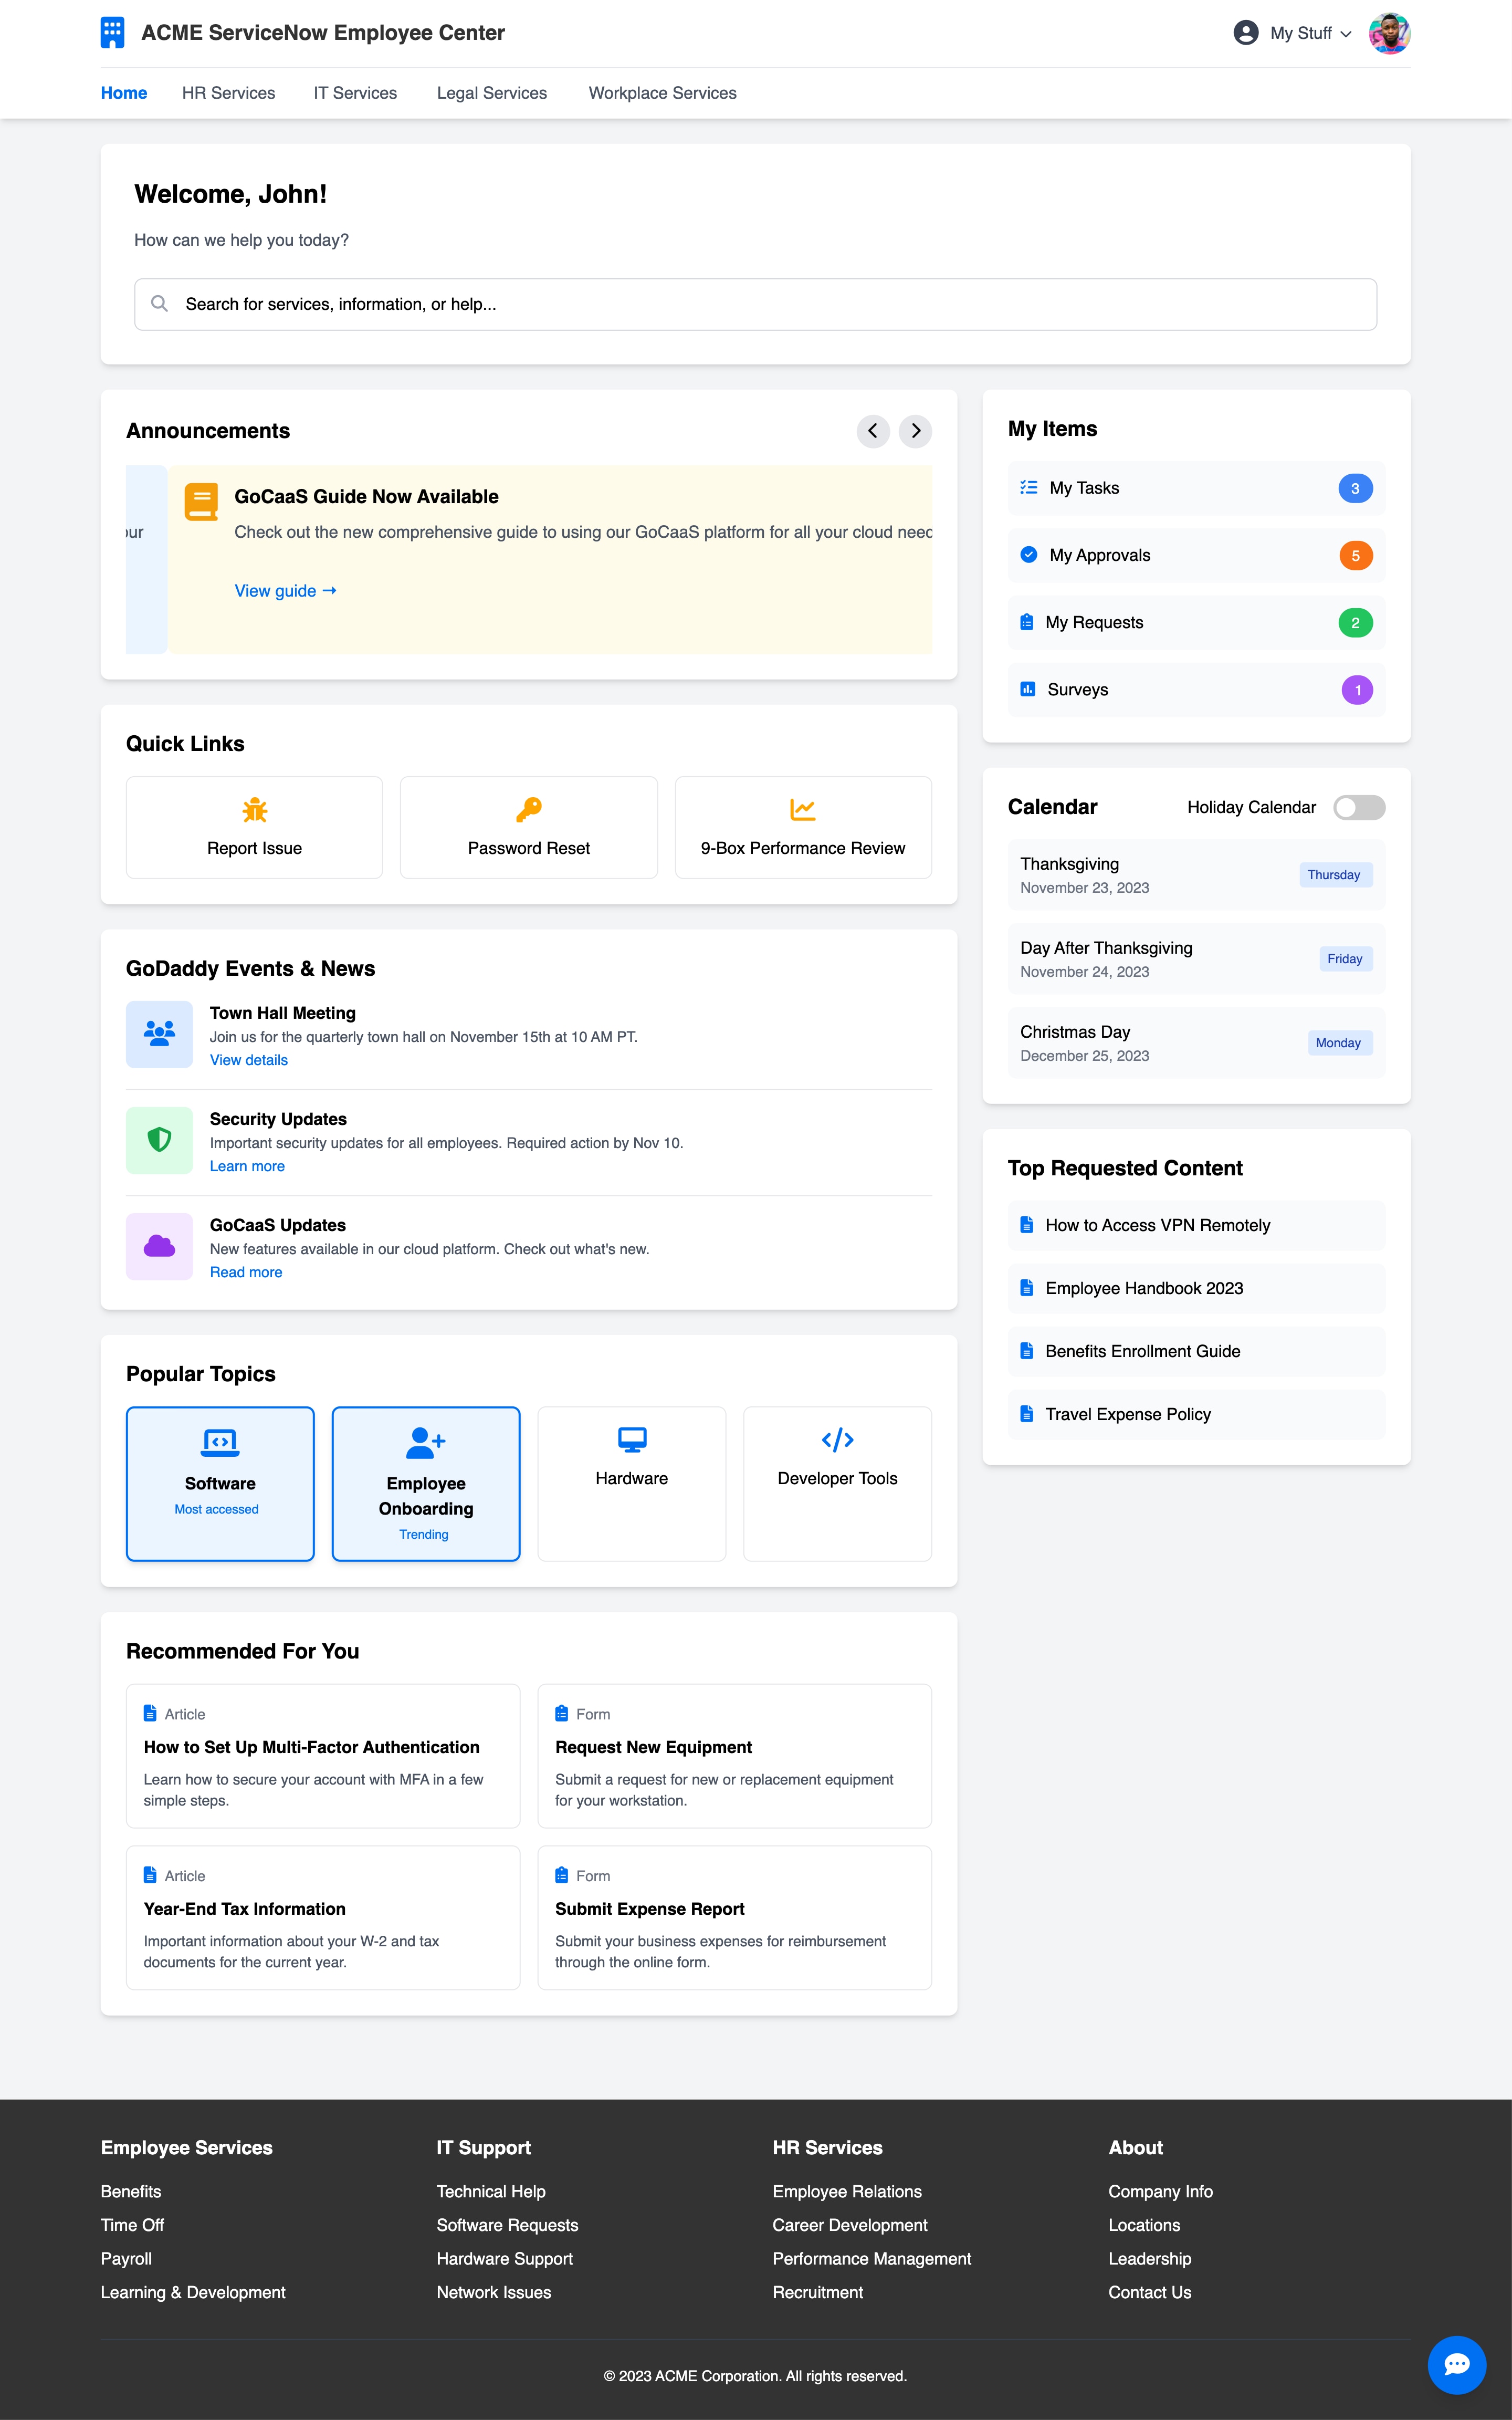Click the Password Reset key icon
Screen dimensions: 1512x2420
tap(528, 810)
